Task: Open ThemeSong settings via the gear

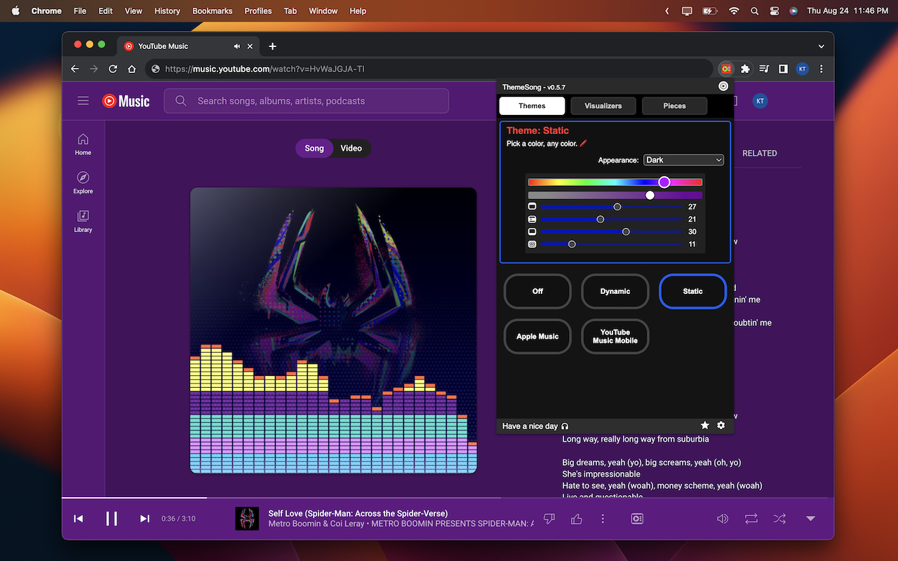Action: pyautogui.click(x=721, y=425)
